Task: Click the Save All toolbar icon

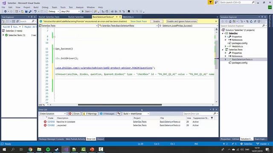Action: click(x=30, y=11)
